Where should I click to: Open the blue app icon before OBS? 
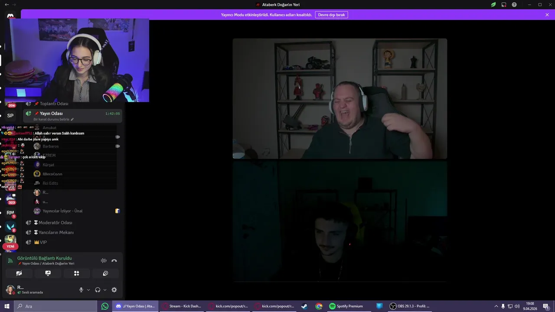click(x=379, y=306)
